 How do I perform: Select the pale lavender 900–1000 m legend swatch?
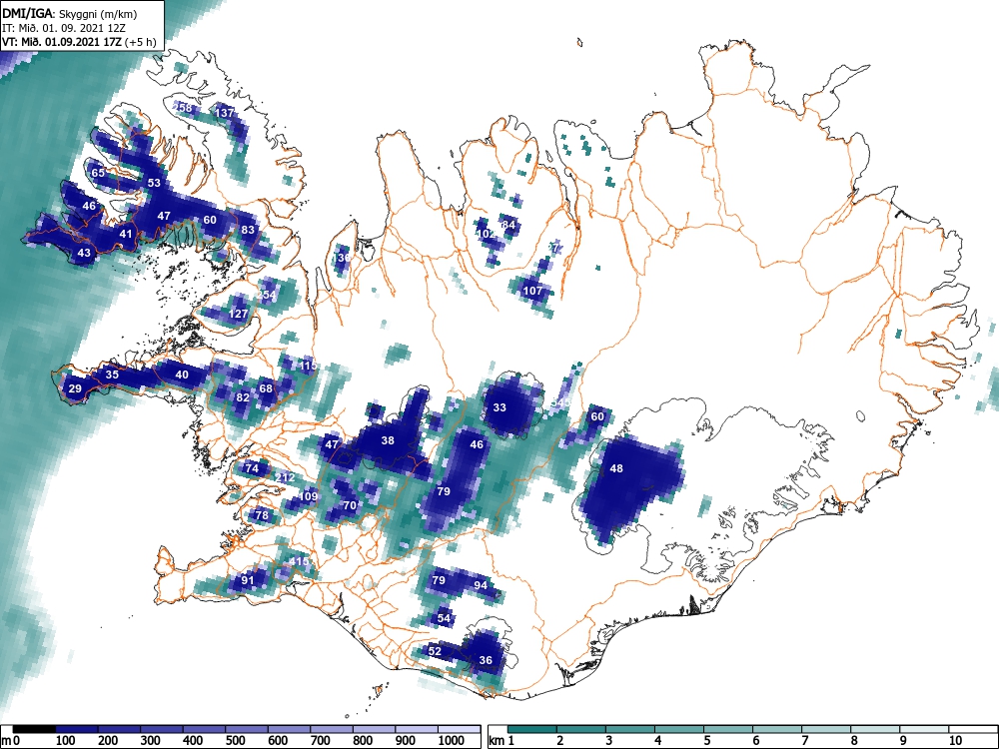(417, 729)
